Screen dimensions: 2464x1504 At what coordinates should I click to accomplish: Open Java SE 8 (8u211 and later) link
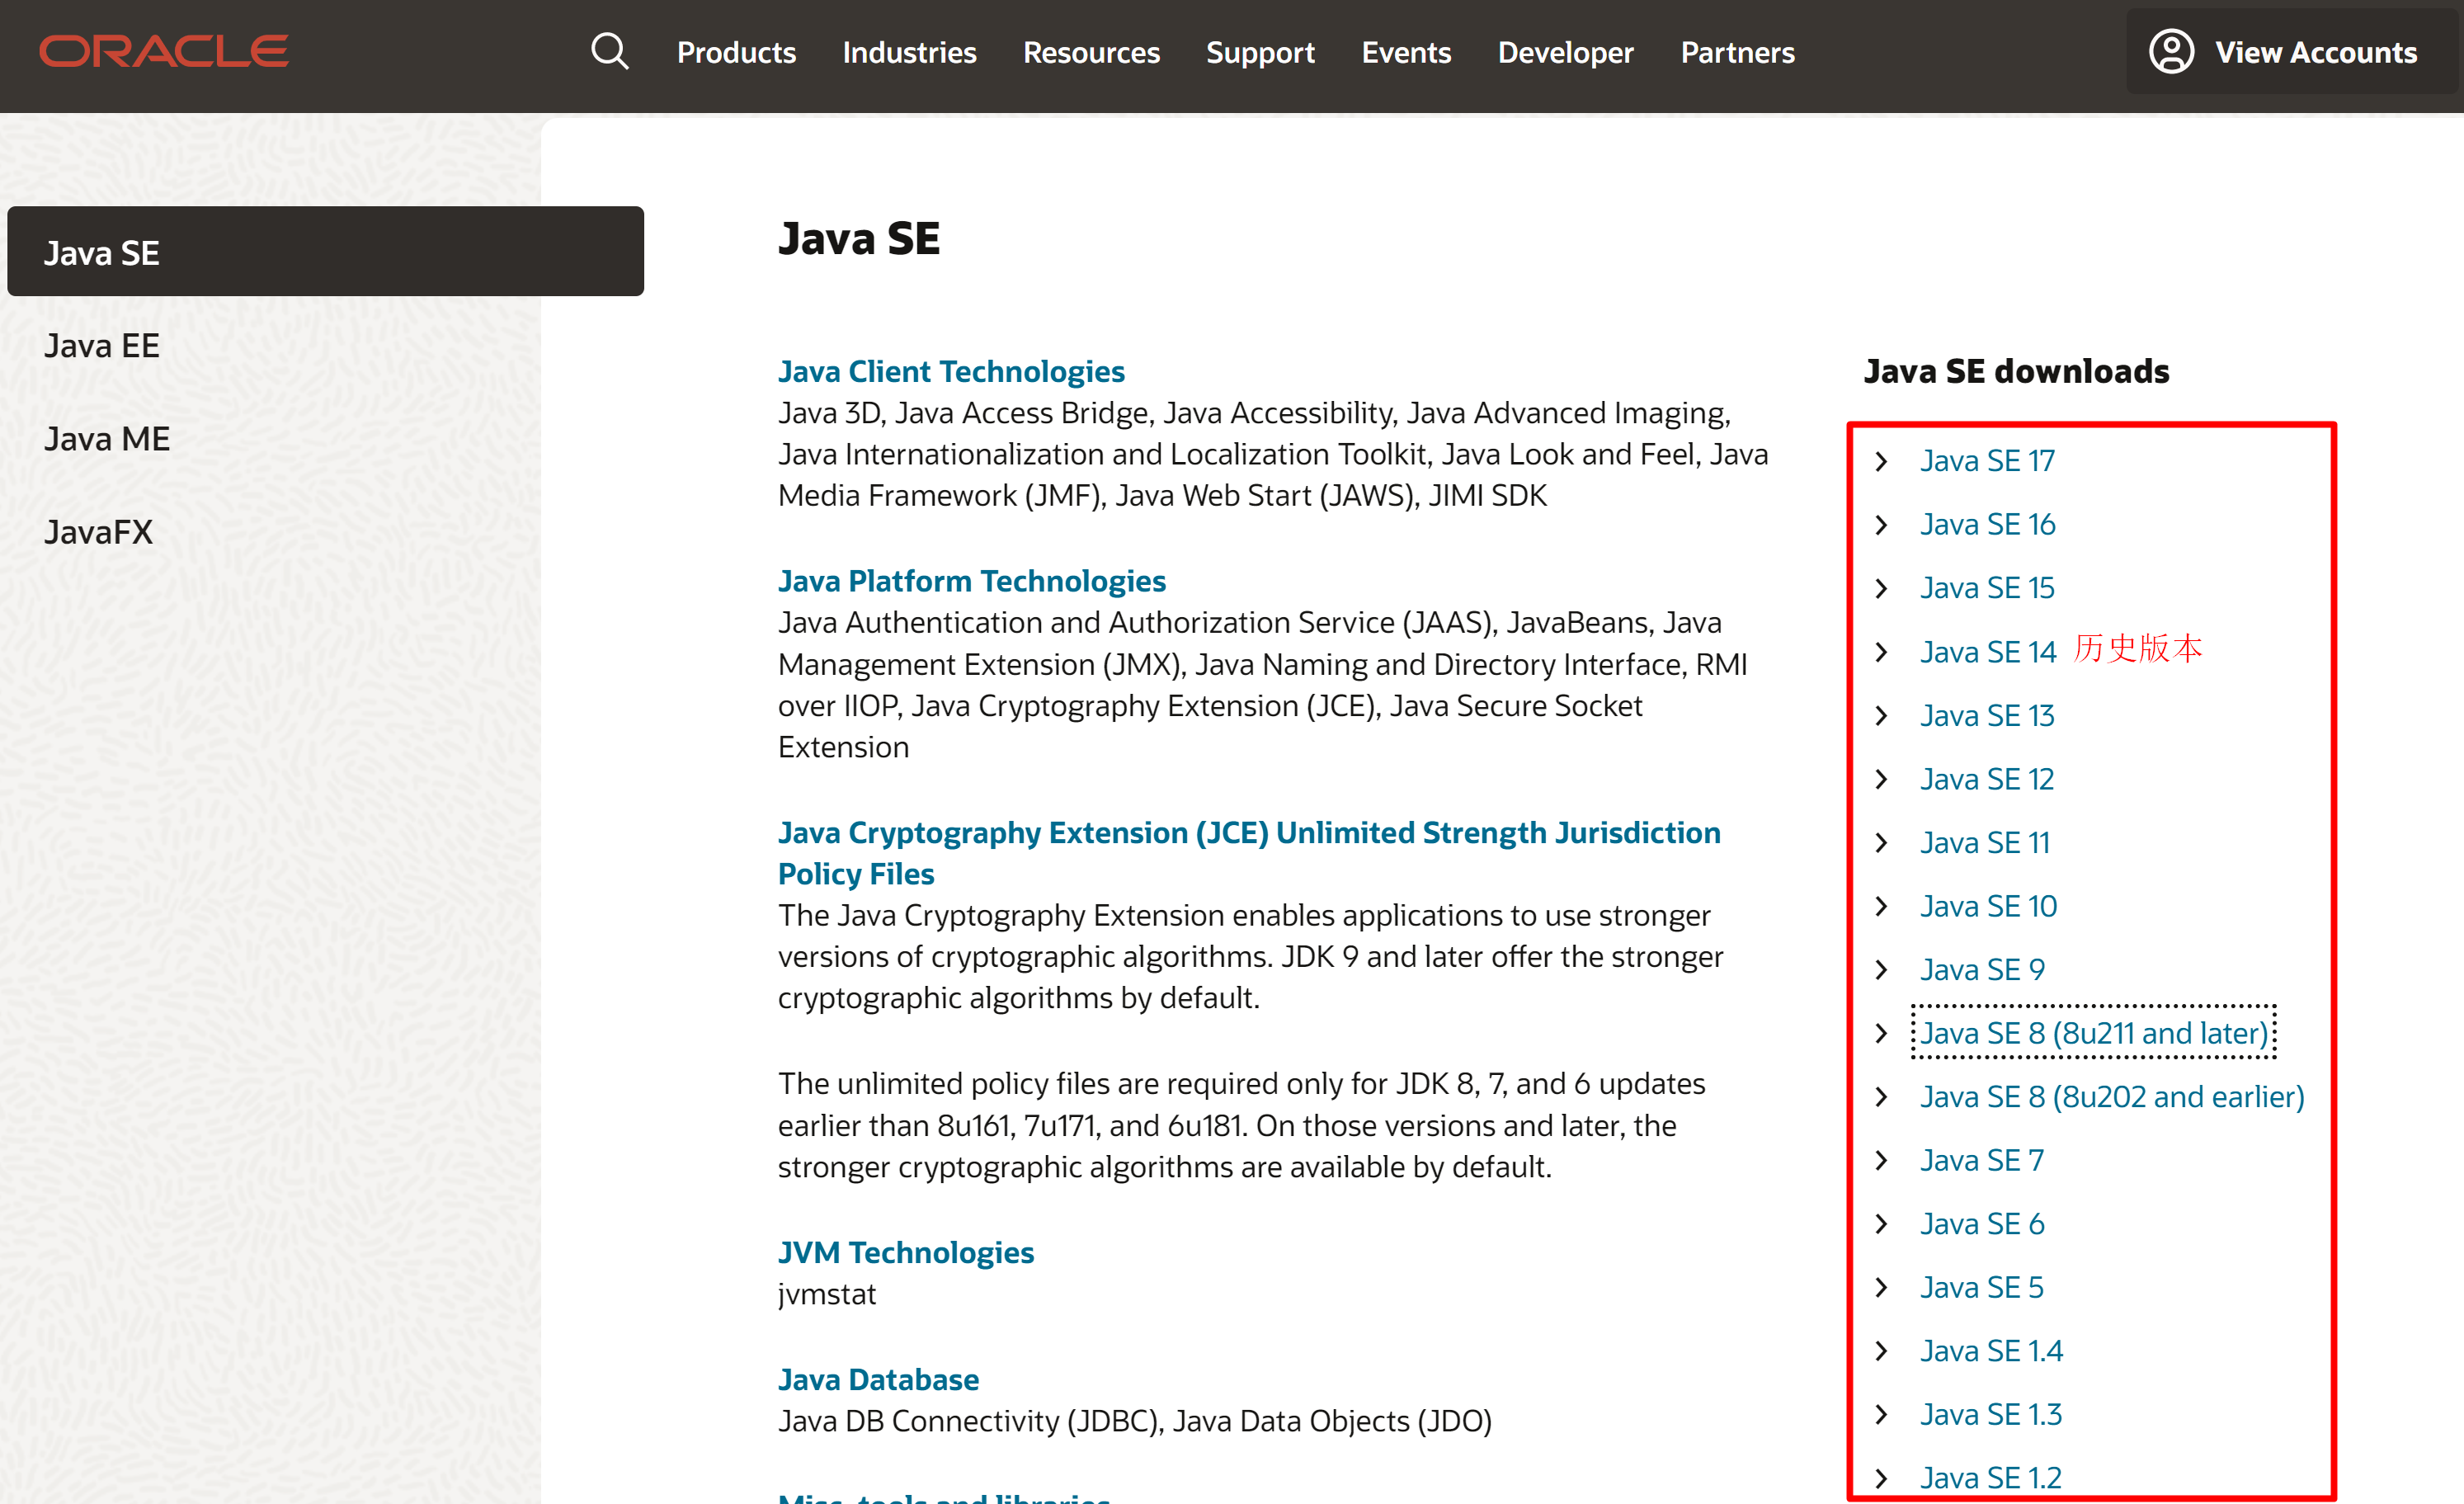click(x=2094, y=1033)
